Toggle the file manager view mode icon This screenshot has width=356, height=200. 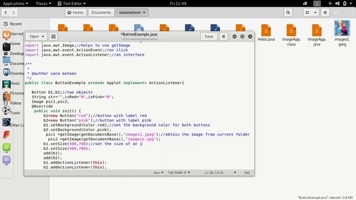click(x=308, y=12)
